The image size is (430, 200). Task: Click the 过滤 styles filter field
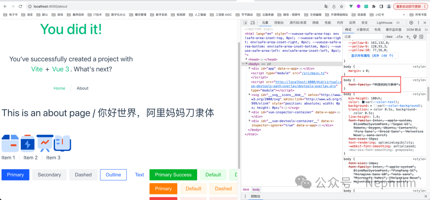pos(363,37)
